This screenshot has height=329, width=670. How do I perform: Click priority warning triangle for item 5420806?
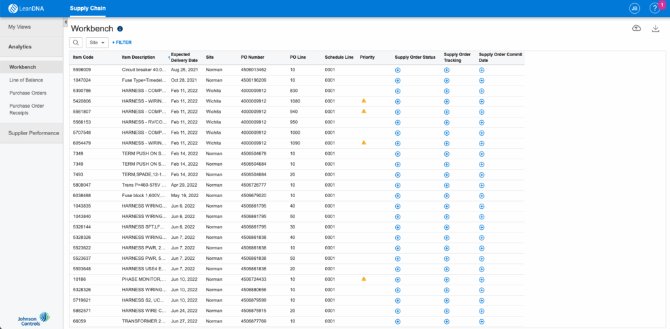[x=364, y=101]
